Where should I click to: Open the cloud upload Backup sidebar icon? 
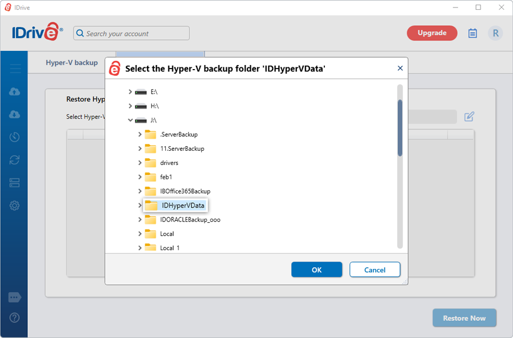pos(14,91)
